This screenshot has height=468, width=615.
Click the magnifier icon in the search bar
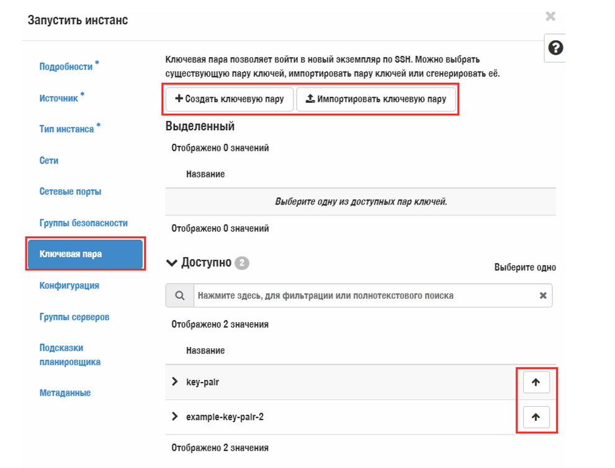coord(179,295)
